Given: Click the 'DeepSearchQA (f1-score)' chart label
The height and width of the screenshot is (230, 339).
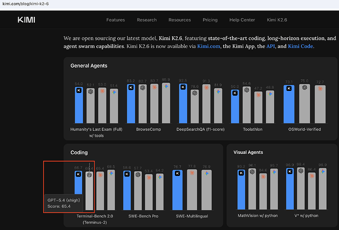Looking at the screenshot, I should click(x=200, y=129).
